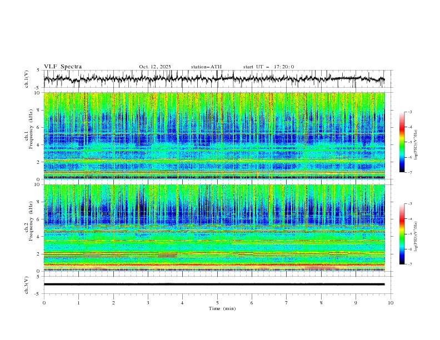Click time axis tick label "9"
The width and height of the screenshot is (440, 340).
356,303
